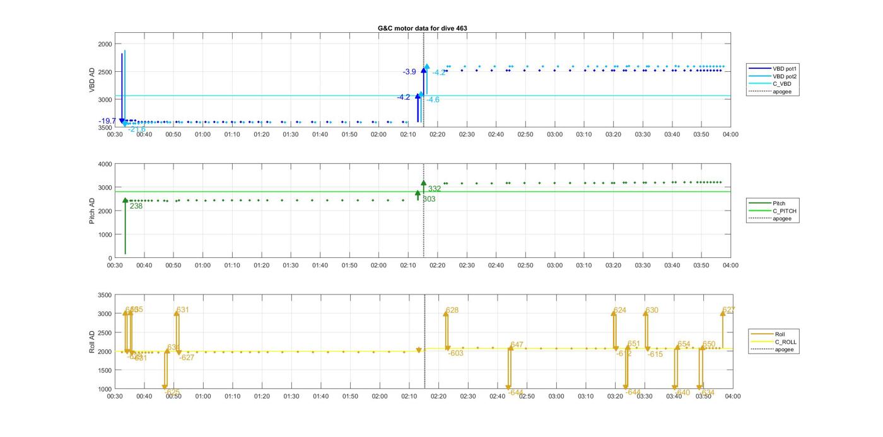Click the upward arrow marker labeled 332

(x=424, y=184)
